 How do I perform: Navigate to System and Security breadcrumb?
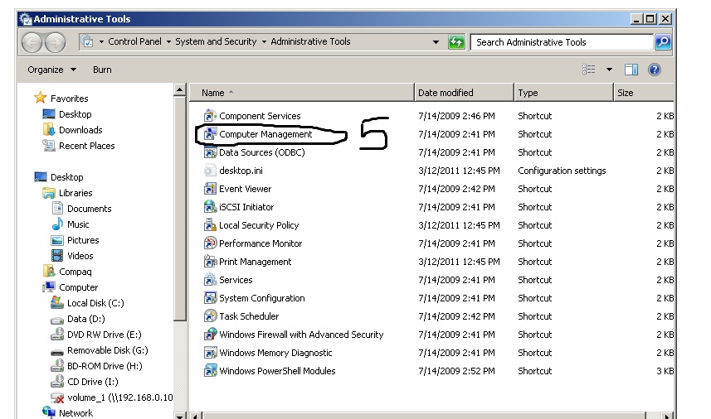[x=216, y=41]
